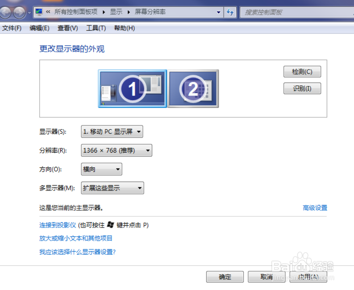Click the 所有控制面板项 breadcrumb

tap(75, 12)
